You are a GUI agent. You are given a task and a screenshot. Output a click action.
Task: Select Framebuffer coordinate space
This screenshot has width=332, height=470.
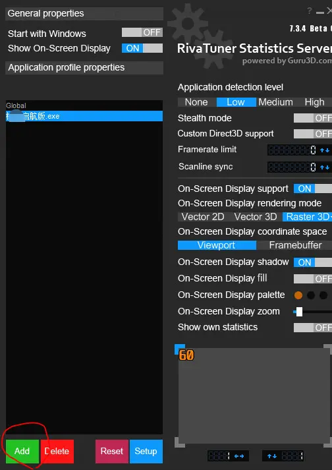coord(295,245)
